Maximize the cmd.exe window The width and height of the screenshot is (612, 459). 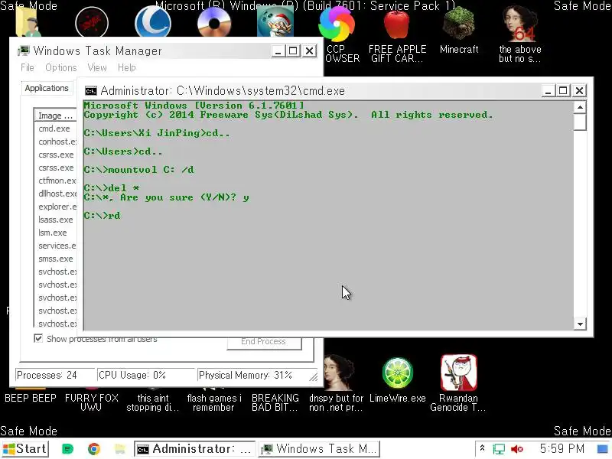[x=563, y=91]
